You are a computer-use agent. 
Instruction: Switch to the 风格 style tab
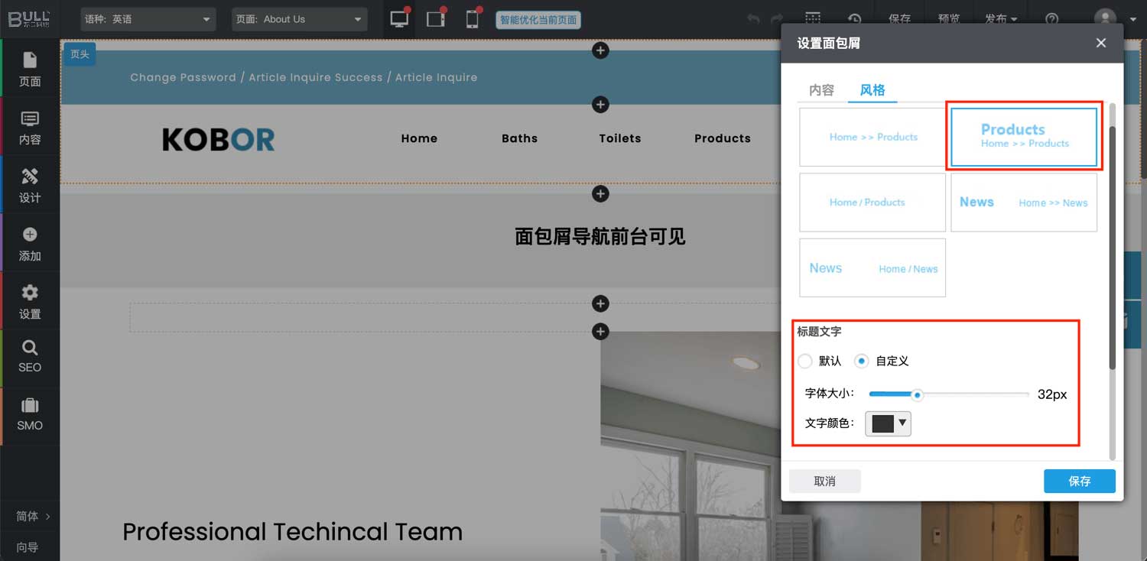coord(872,90)
